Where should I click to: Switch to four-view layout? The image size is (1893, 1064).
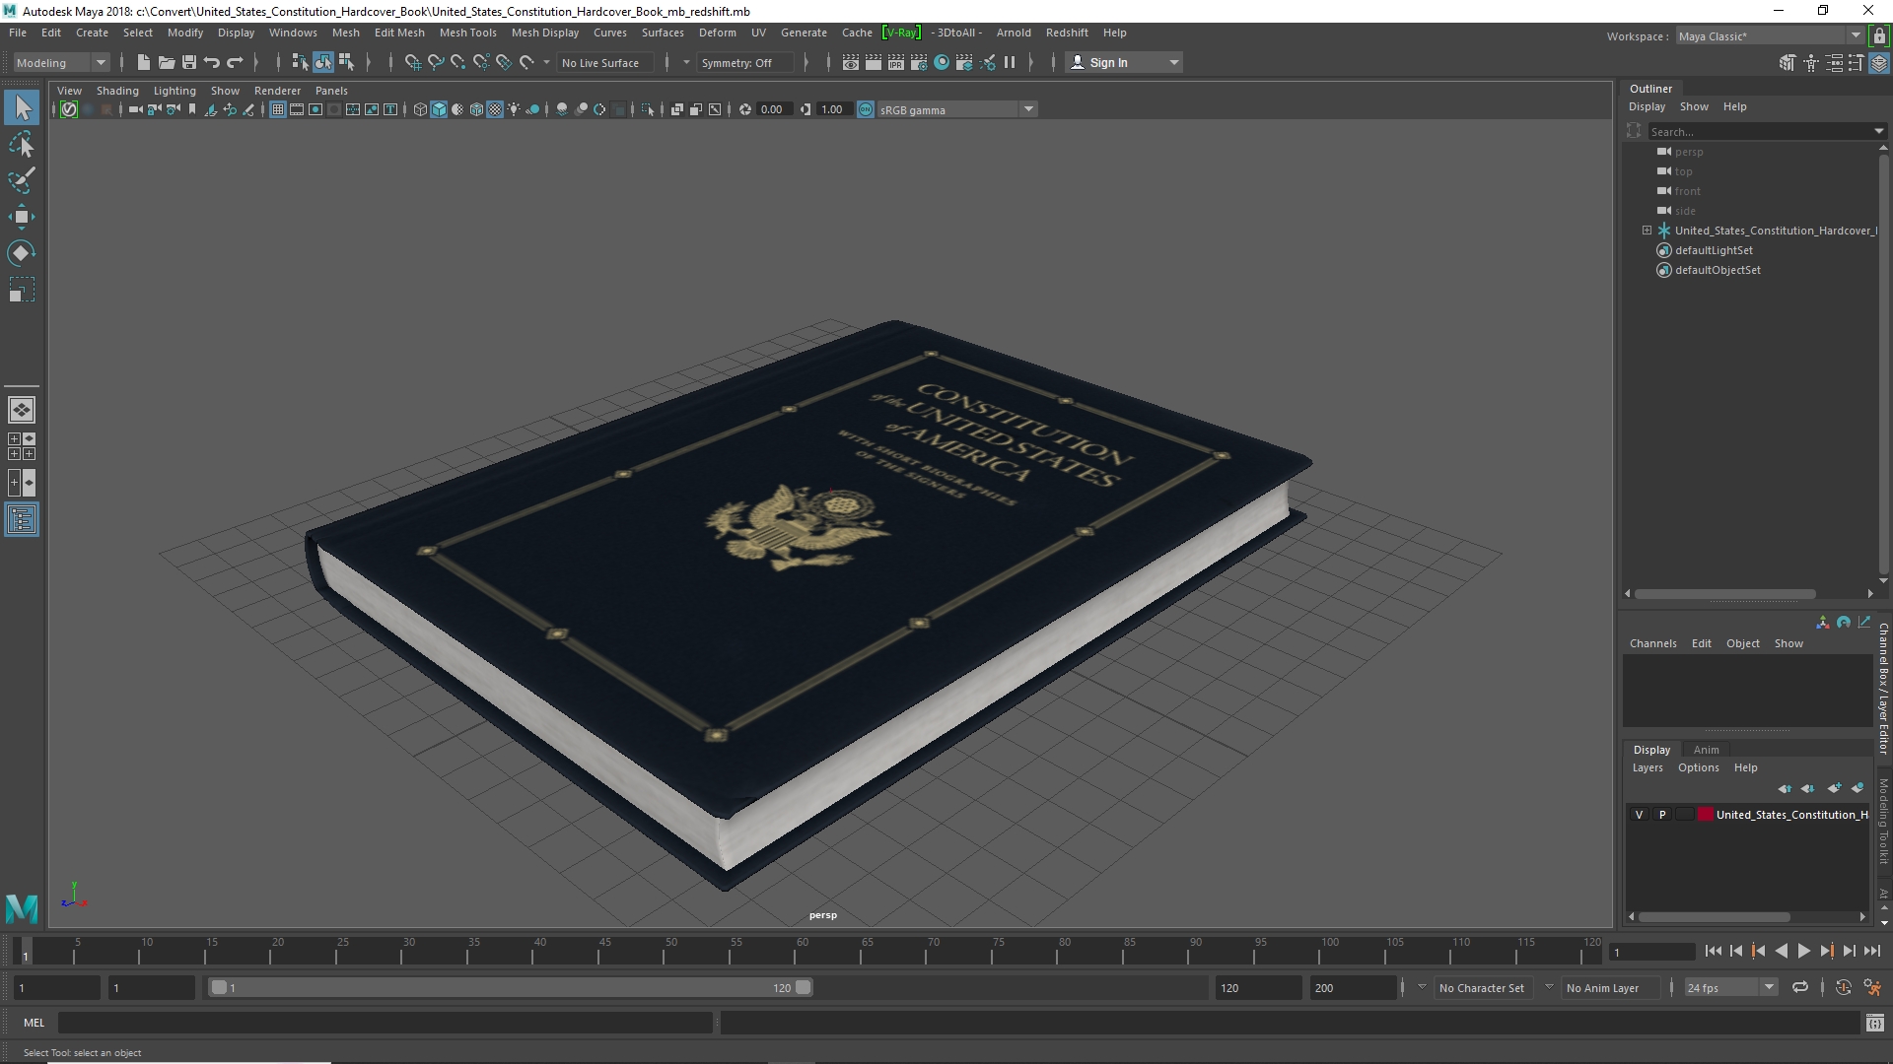[22, 446]
